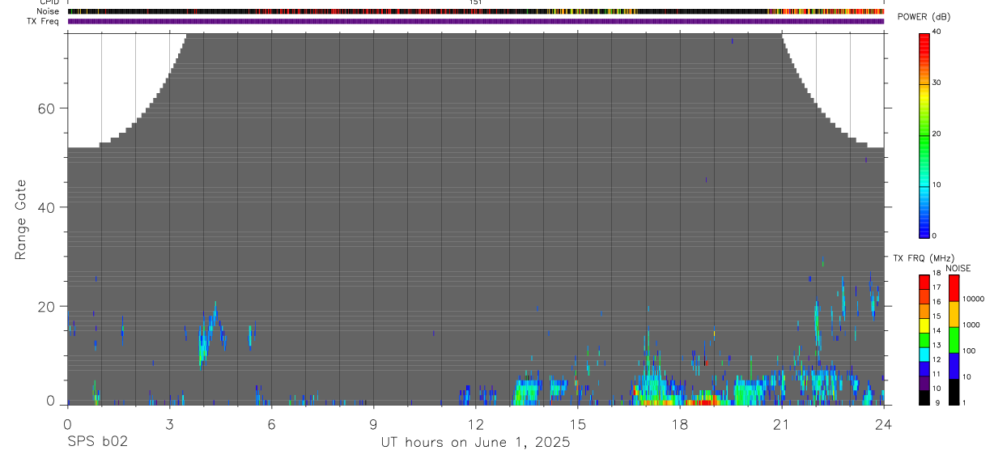Click the 30 tick on power scale

click(x=937, y=83)
